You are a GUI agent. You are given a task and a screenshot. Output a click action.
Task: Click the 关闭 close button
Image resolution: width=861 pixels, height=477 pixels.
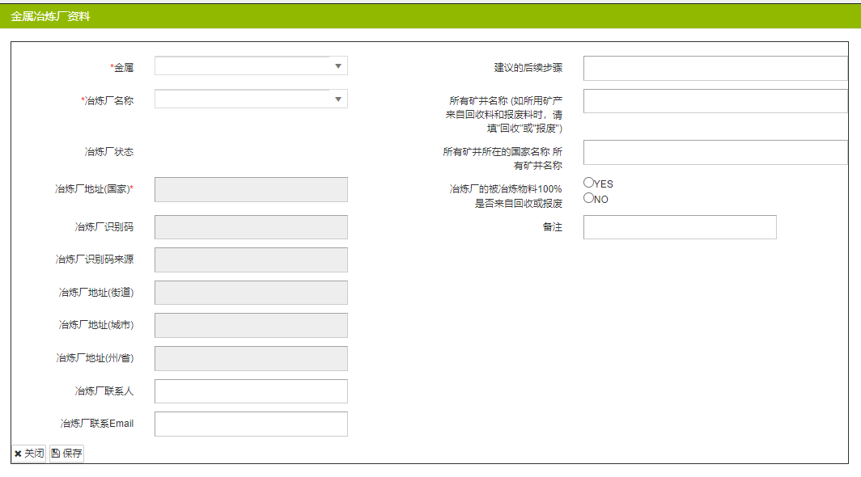tap(29, 454)
